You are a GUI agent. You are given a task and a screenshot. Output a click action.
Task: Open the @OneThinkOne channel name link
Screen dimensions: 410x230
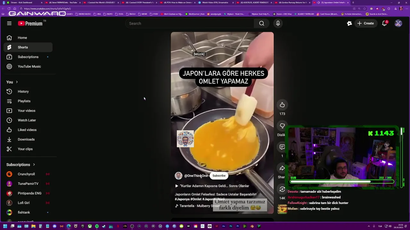[x=196, y=176]
